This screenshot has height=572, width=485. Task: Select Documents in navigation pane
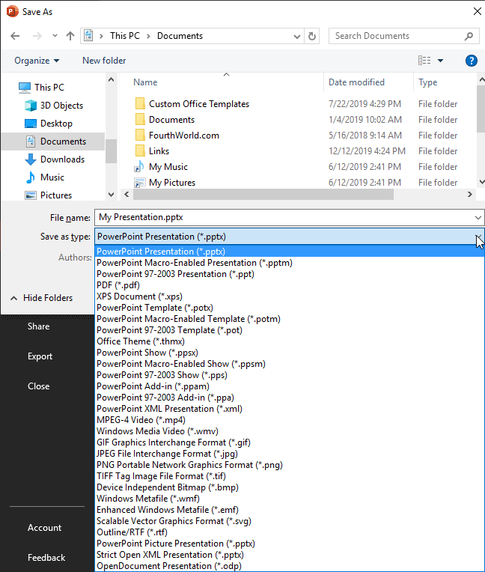[x=53, y=142]
